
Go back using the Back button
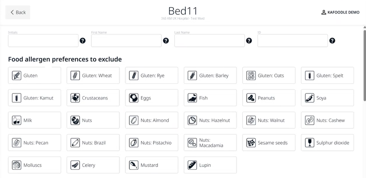tap(18, 12)
